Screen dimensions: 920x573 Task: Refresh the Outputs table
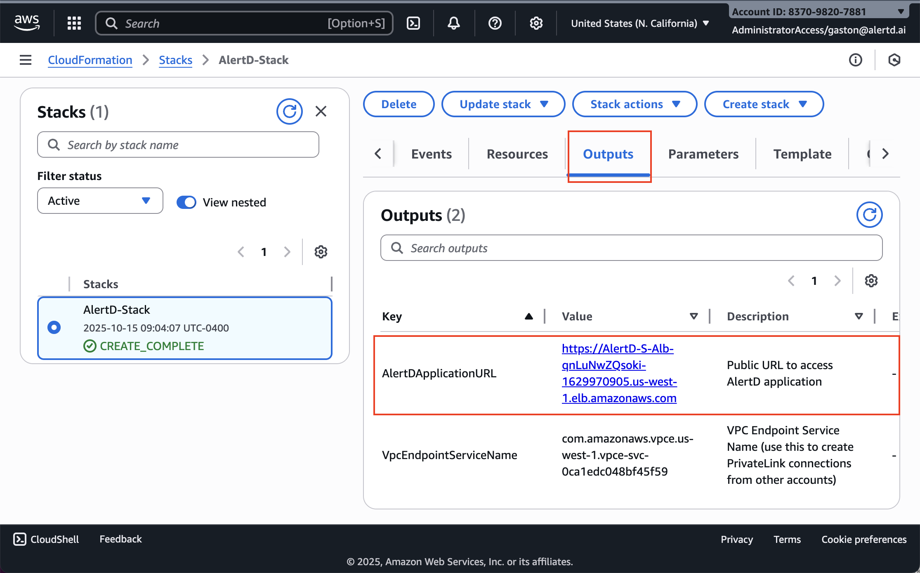(869, 214)
